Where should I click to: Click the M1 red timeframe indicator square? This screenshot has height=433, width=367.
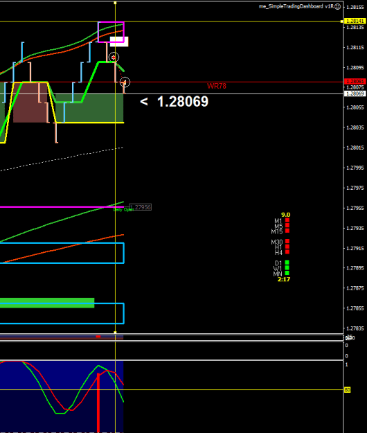[x=287, y=220]
